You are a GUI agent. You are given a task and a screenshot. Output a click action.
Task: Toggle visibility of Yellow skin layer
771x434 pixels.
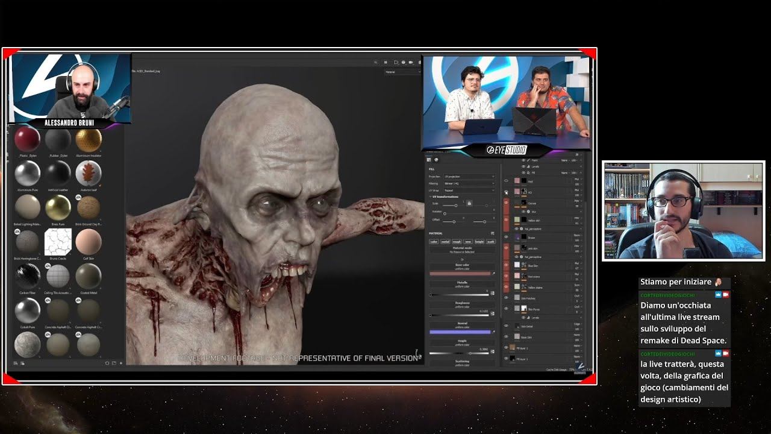pos(506,219)
